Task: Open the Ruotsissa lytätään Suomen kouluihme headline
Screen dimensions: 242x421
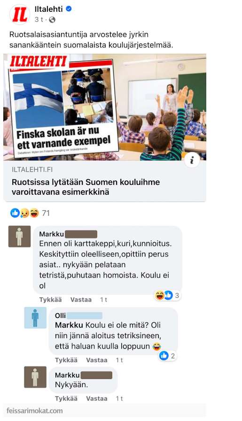Action: (x=86, y=187)
